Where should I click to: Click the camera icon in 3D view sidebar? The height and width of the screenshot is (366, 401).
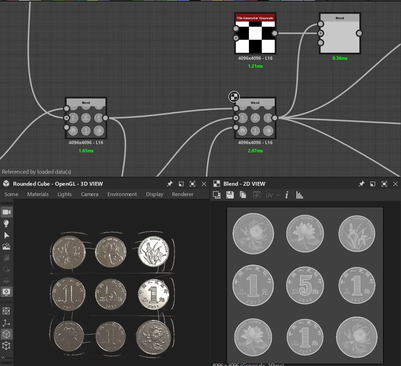[6, 212]
